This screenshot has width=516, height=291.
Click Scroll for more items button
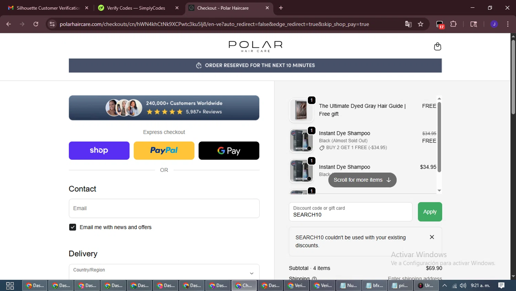click(362, 180)
